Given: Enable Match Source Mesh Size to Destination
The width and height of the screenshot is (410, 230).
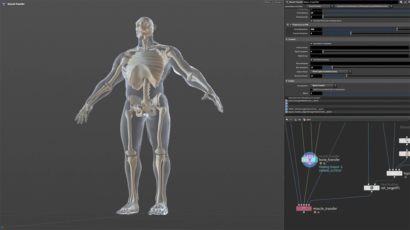Looking at the screenshot, I should pyautogui.click(x=311, y=89).
